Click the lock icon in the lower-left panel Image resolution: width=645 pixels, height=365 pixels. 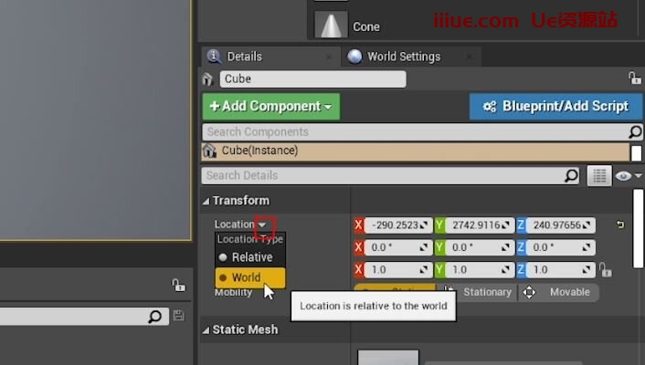178,286
